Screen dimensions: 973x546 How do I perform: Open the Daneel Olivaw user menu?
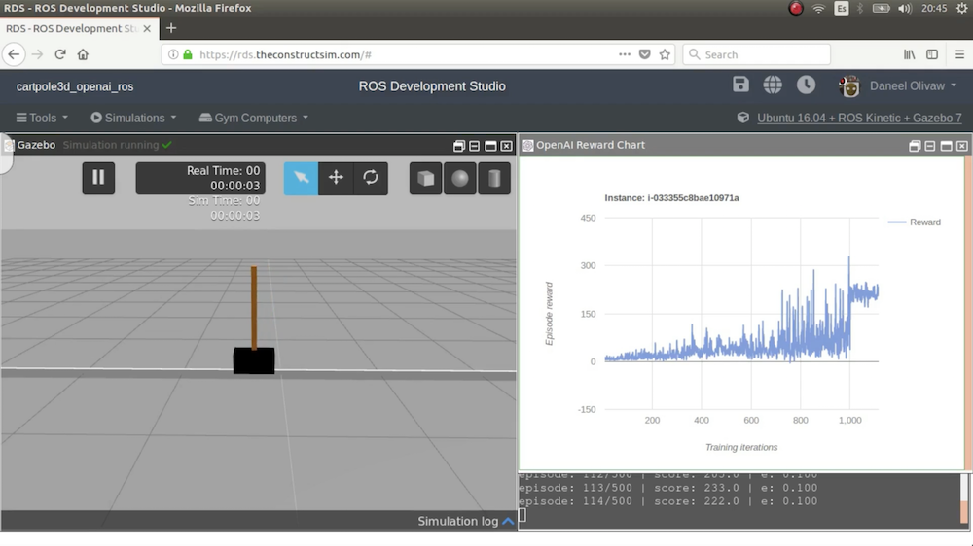tap(913, 86)
